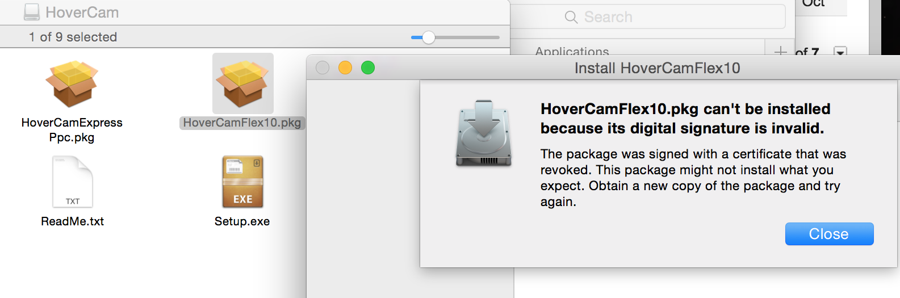Click the HoverCam disk icon in title bar
The width and height of the screenshot is (900, 298).
(x=32, y=12)
